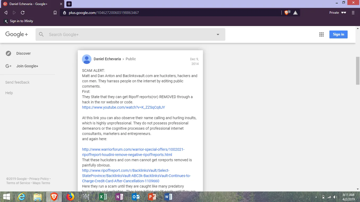Open the Maps Terms footer link
360x202 pixels.
click(x=41, y=183)
